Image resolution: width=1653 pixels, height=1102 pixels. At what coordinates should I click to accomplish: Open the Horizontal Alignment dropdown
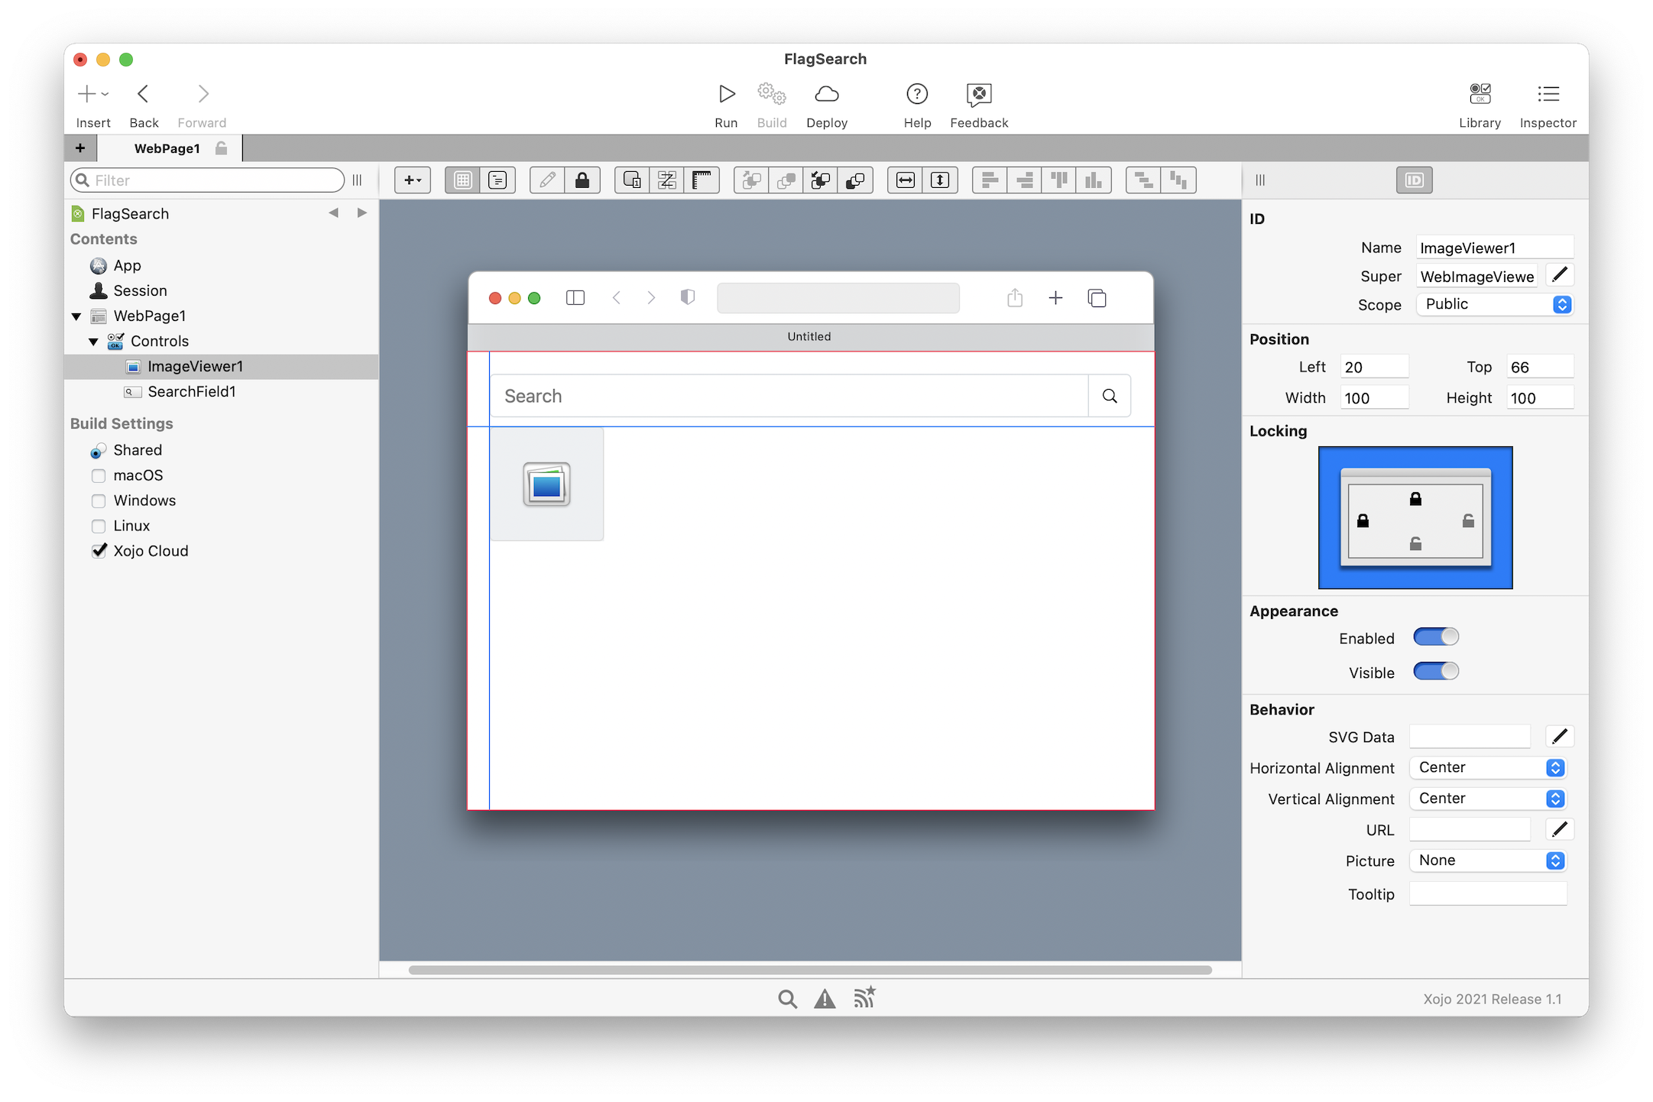pos(1487,767)
